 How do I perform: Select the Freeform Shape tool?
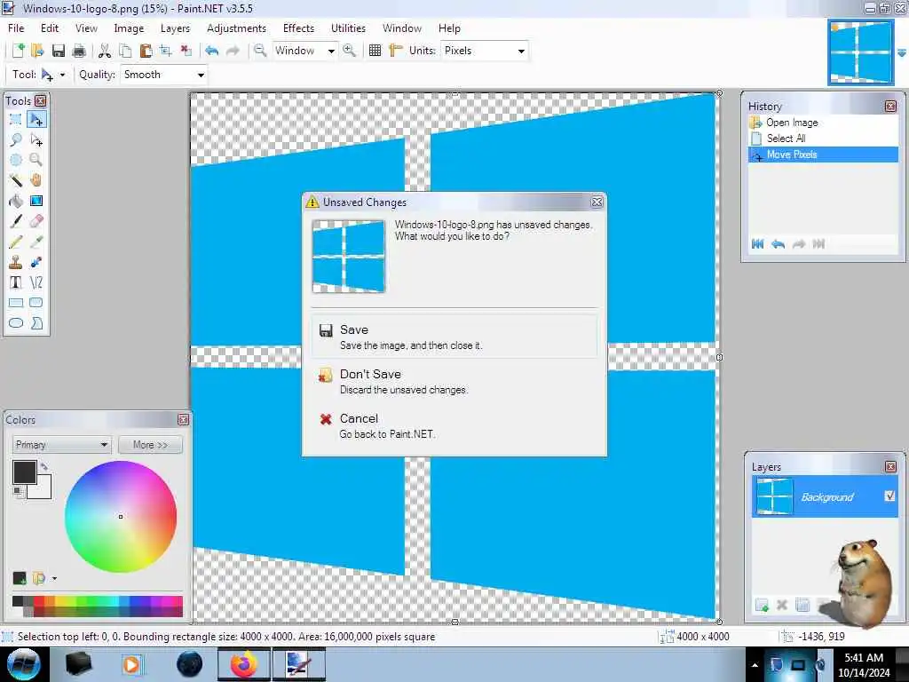click(x=36, y=323)
